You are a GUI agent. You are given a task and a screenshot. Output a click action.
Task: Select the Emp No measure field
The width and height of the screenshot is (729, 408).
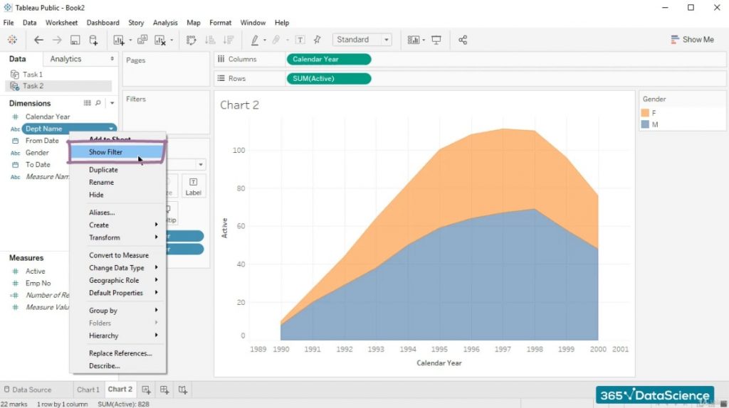pyautogui.click(x=38, y=283)
